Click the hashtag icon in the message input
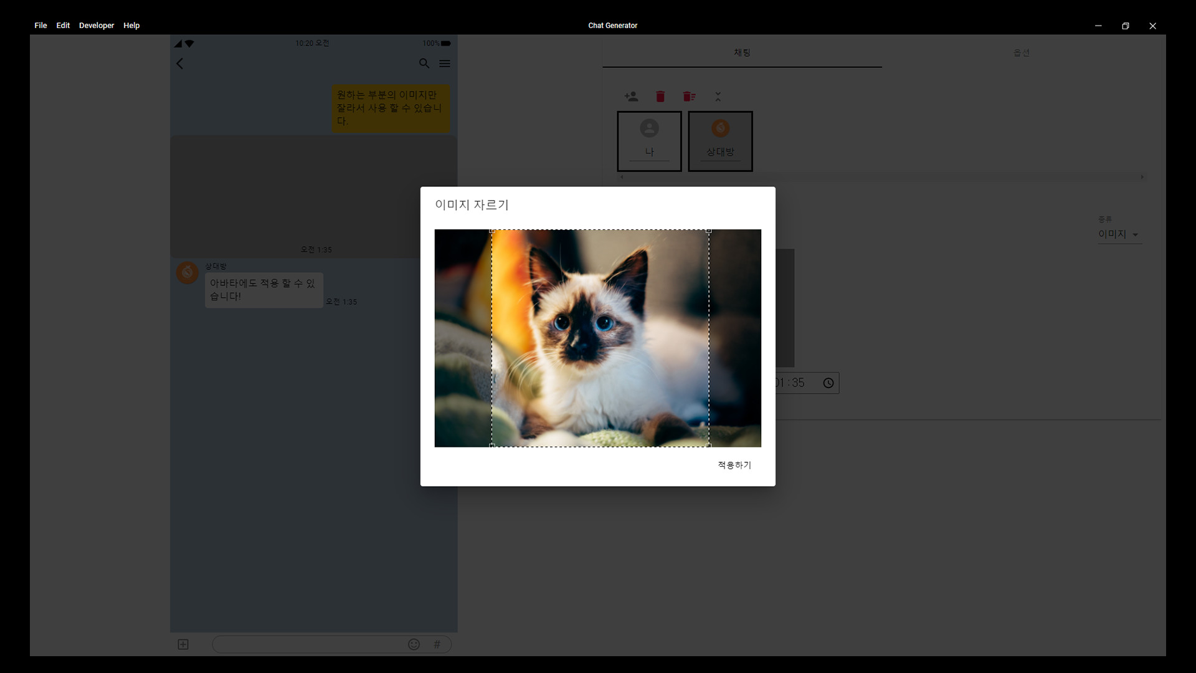Viewport: 1196px width, 673px height. click(438, 644)
